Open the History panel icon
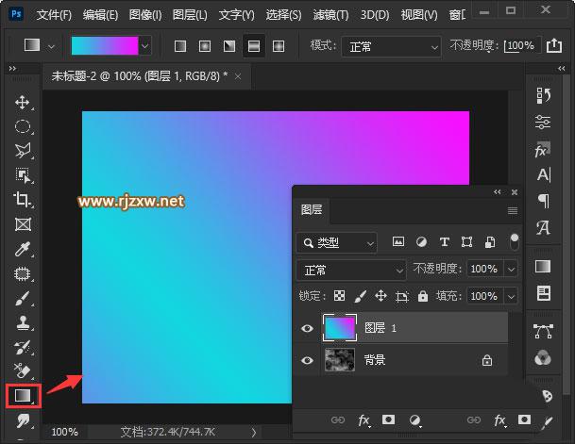The width and height of the screenshot is (575, 444). point(543,95)
